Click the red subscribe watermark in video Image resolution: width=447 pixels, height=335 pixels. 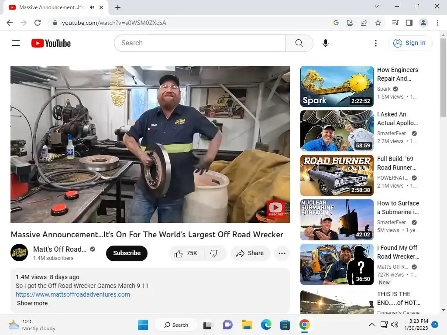(x=276, y=209)
